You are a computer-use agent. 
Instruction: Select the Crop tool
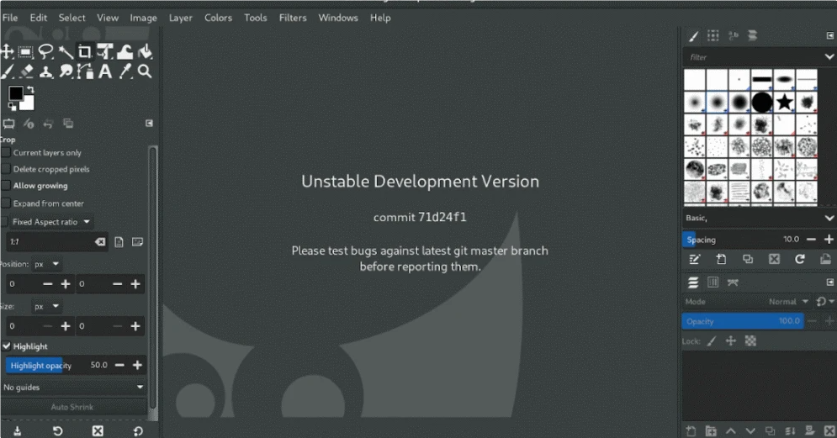coord(85,52)
